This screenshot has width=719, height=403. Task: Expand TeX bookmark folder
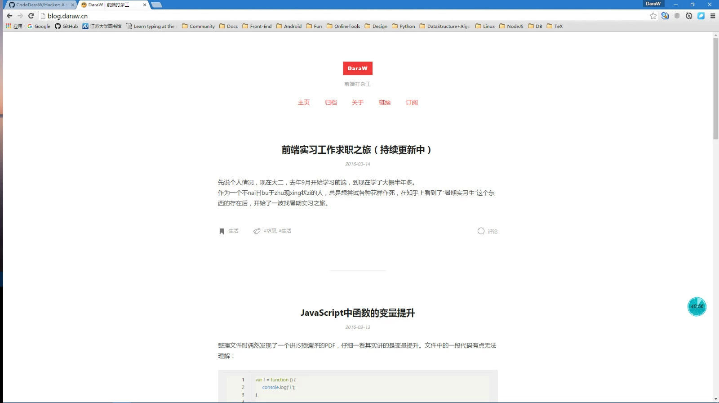point(555,26)
